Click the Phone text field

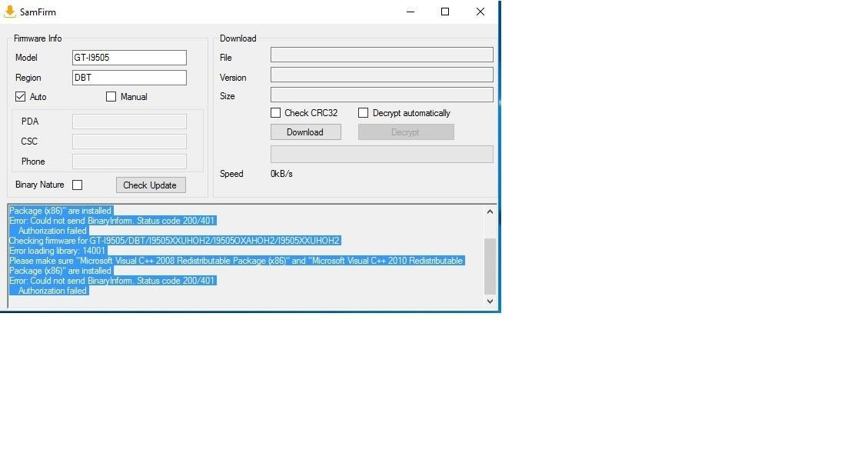point(129,161)
